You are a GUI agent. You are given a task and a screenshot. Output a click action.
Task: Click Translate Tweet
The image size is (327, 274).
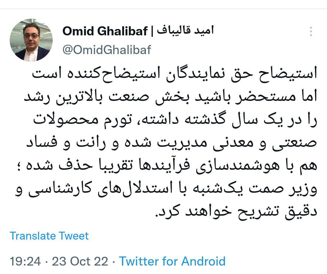click(x=49, y=236)
